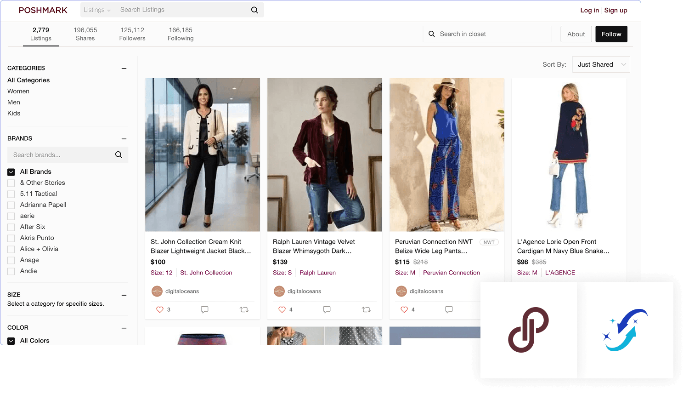689x394 pixels.
Task: Toggle the All Colors checkbox
Action: point(11,341)
